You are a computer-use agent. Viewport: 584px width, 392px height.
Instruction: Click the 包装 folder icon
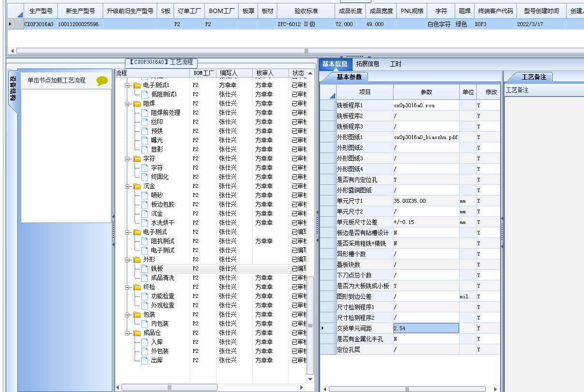tap(137, 315)
